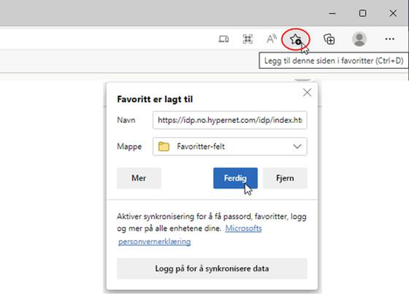Screen dimensions: 409x295
Task: Minimize the browser window
Action: (x=332, y=13)
